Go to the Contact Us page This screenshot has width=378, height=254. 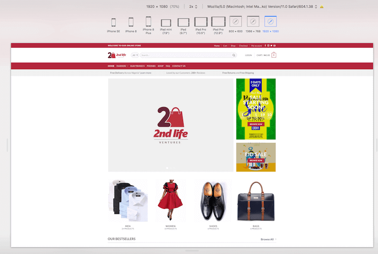click(x=179, y=66)
